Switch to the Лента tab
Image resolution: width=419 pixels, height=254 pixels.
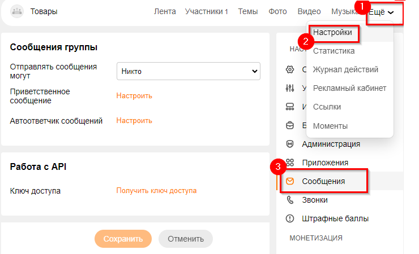point(165,11)
